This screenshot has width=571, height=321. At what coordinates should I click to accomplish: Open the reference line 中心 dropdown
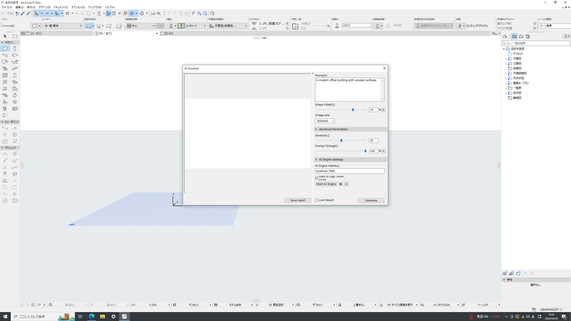pyautogui.click(x=141, y=26)
